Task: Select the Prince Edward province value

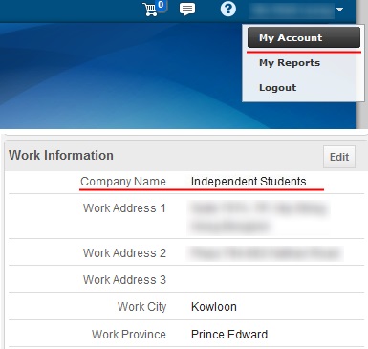Action: tap(229, 334)
